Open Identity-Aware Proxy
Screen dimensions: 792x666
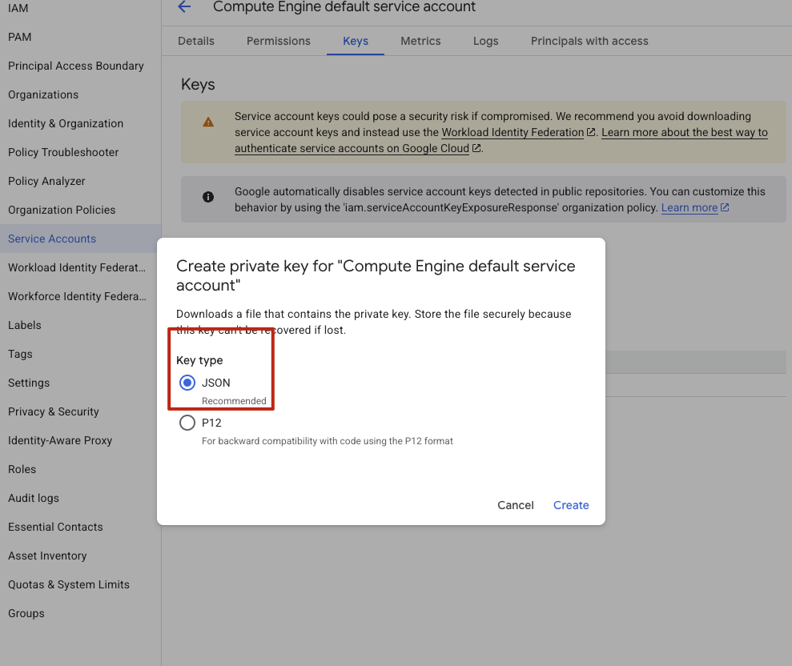[x=60, y=439]
